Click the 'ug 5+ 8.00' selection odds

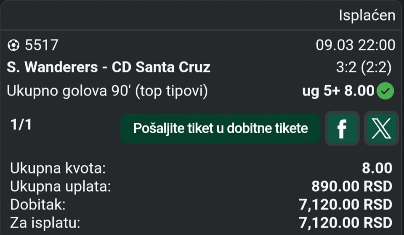tap(338, 91)
